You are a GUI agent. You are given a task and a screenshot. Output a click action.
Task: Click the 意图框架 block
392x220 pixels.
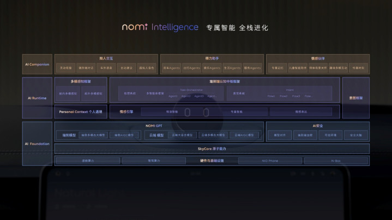(355, 98)
